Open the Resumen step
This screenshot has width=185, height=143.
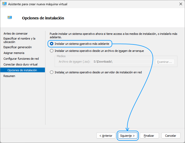point(9,76)
